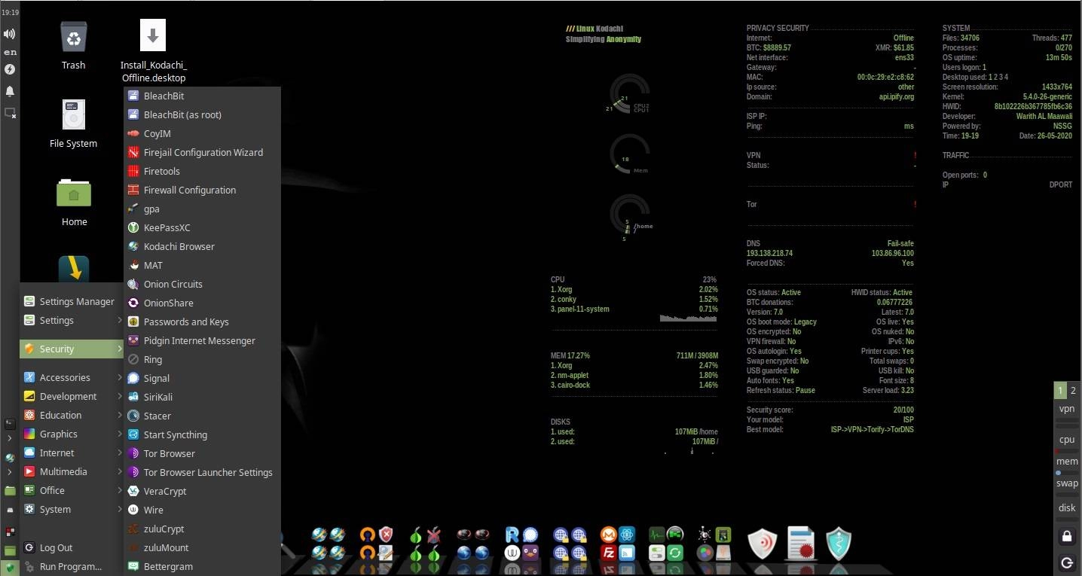Launch Firetools from the menu

(x=202, y=172)
